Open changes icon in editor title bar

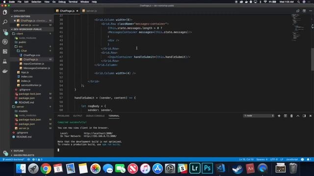298,11
